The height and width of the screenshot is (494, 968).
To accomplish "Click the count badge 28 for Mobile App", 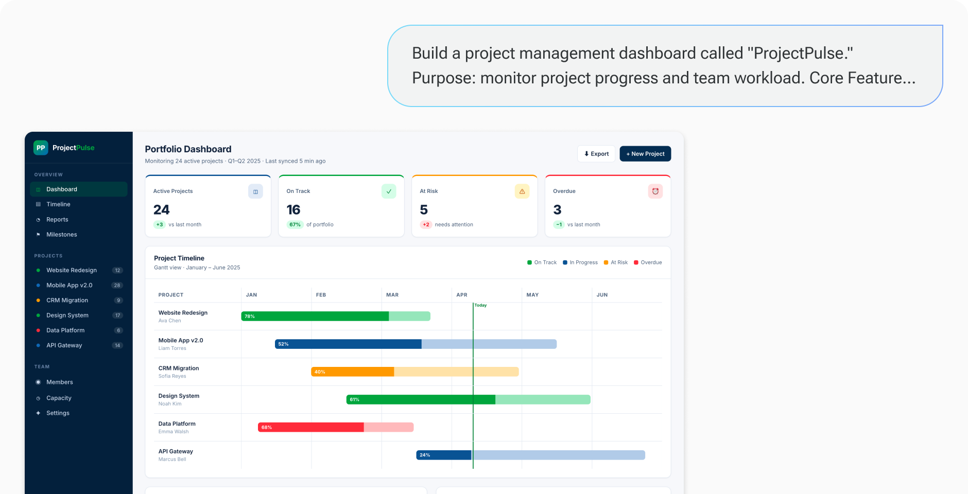I will pyautogui.click(x=117, y=286).
